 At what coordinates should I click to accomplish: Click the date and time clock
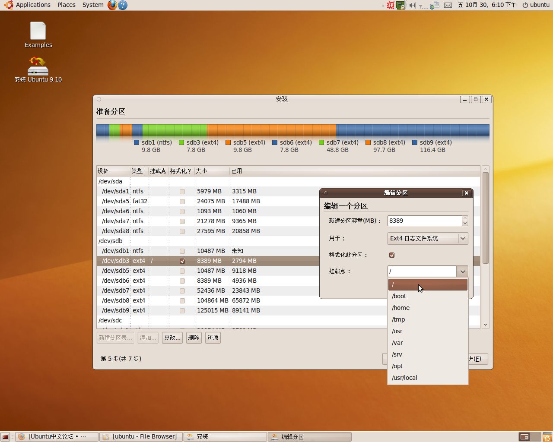point(487,5)
